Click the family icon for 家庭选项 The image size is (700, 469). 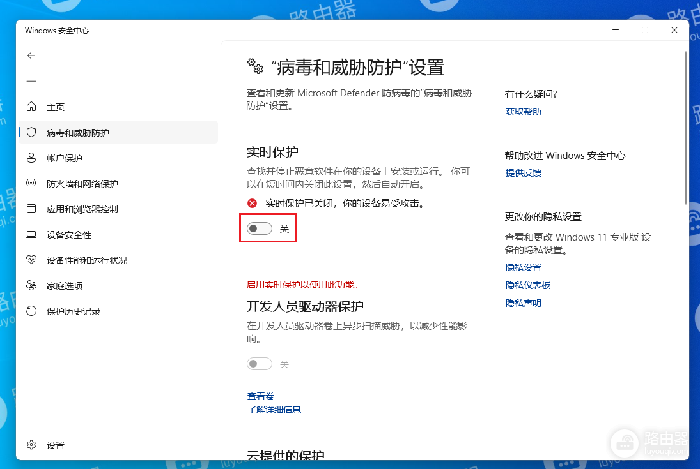pos(31,285)
